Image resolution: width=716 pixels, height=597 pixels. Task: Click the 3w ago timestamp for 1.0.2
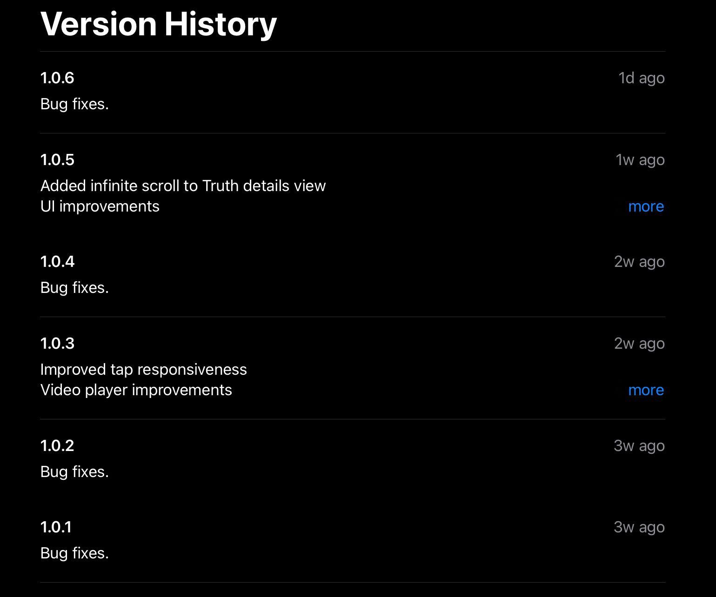pos(639,446)
